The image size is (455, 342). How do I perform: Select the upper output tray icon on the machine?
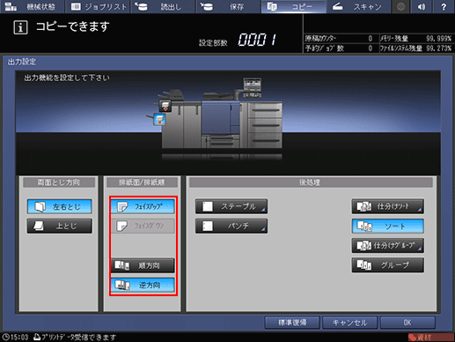[x=165, y=106]
